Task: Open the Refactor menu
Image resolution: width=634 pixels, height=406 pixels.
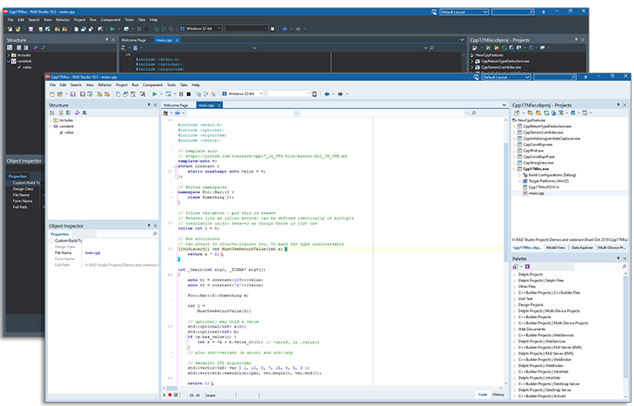Action: (105, 85)
